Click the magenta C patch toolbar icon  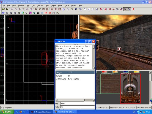click(30, 13)
